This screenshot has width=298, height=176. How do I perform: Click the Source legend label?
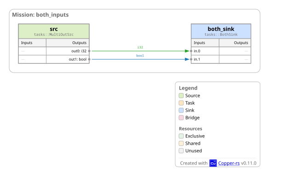193,96
